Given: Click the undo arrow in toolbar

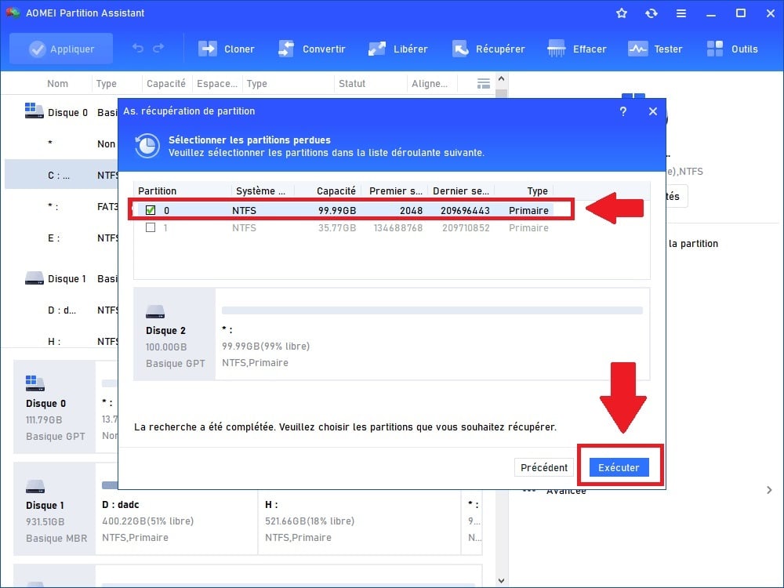Looking at the screenshot, I should [x=138, y=49].
